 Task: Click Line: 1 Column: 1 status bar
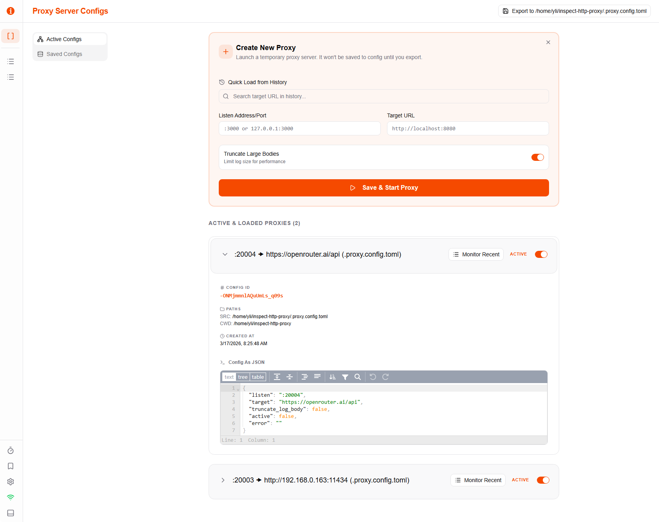tap(384, 440)
